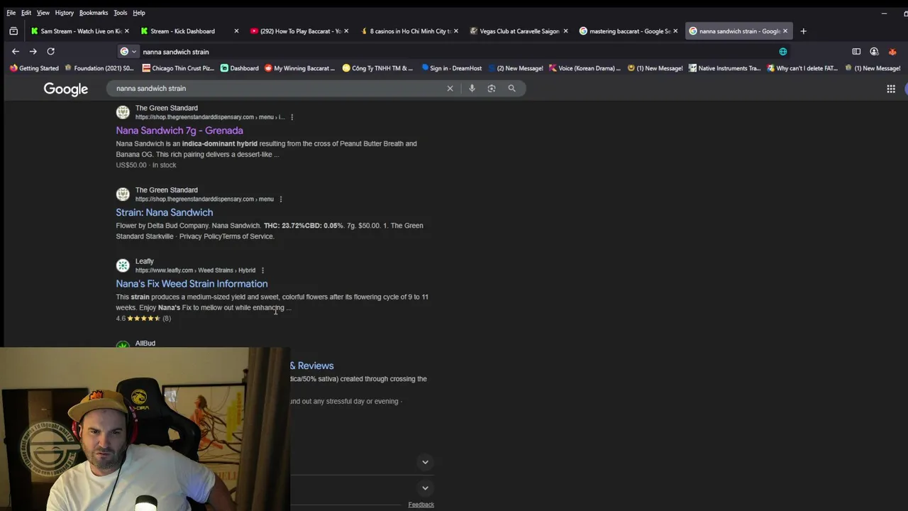Open the Voice (Korean Drama) bookmark

coord(585,68)
